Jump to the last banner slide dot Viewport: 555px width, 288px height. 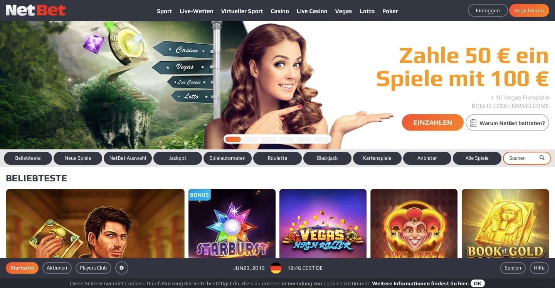[322, 139]
